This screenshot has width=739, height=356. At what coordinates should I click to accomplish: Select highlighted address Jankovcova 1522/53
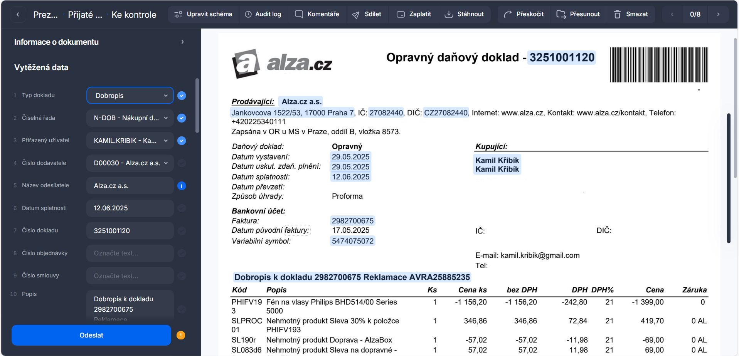(293, 113)
